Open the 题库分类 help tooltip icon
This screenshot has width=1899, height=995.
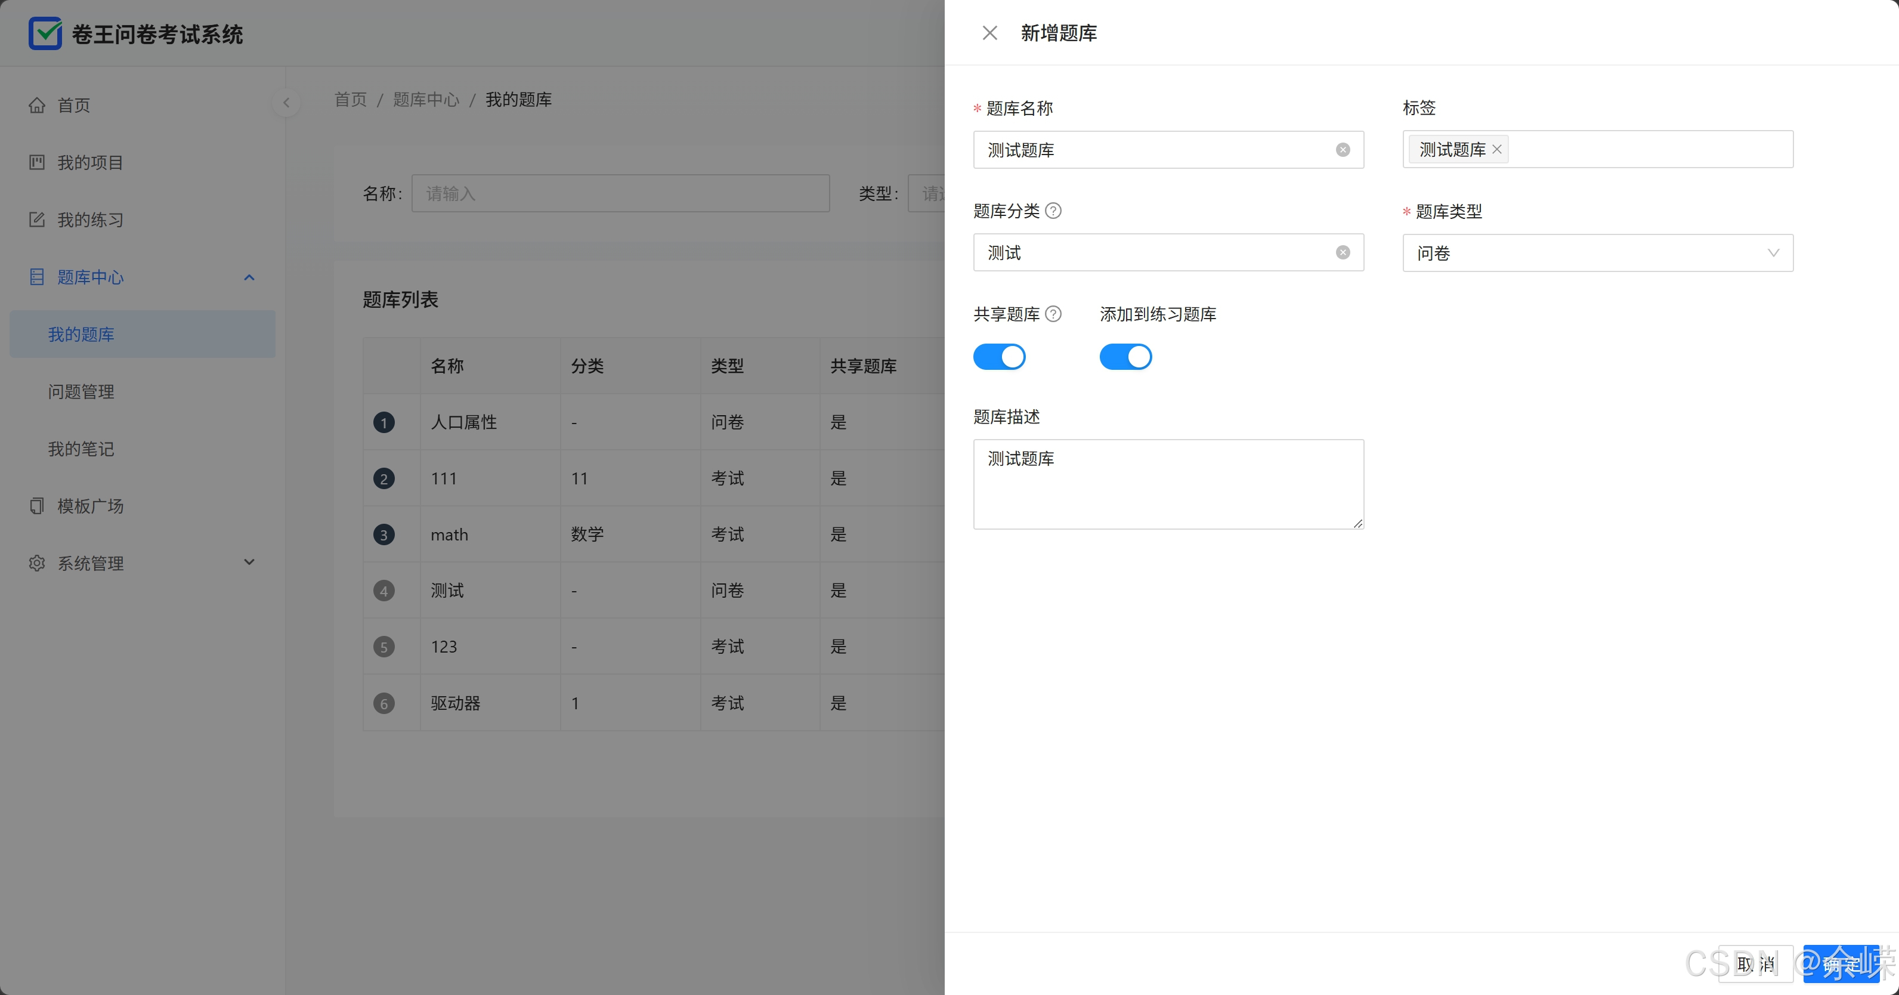click(1053, 211)
